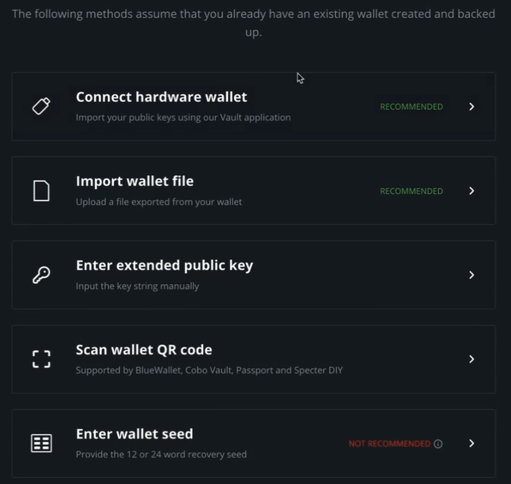The width and height of the screenshot is (511, 484).
Task: Click the key icon for extended public key
Action: (x=41, y=275)
